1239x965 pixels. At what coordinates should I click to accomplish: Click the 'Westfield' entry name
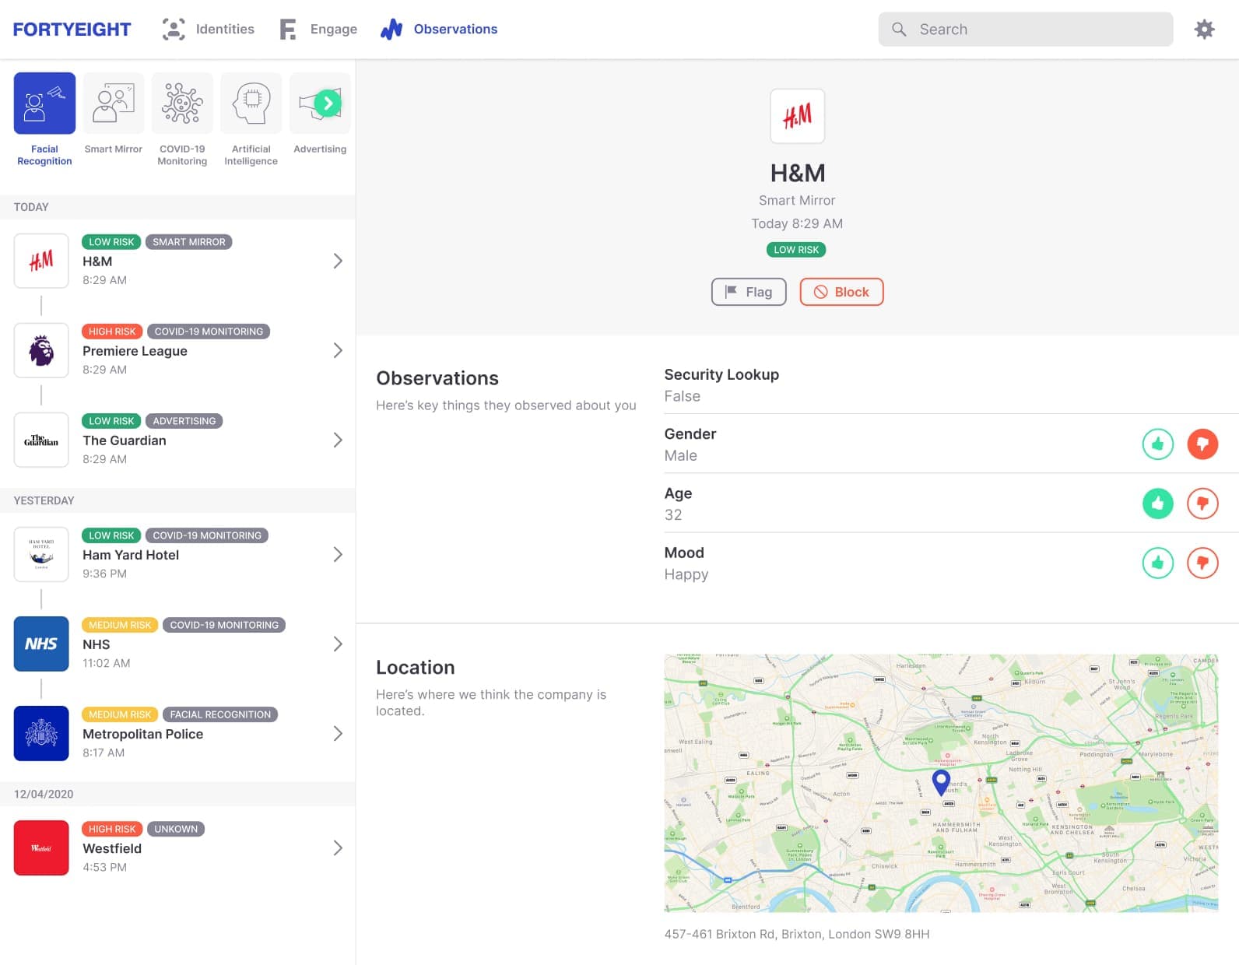112,848
